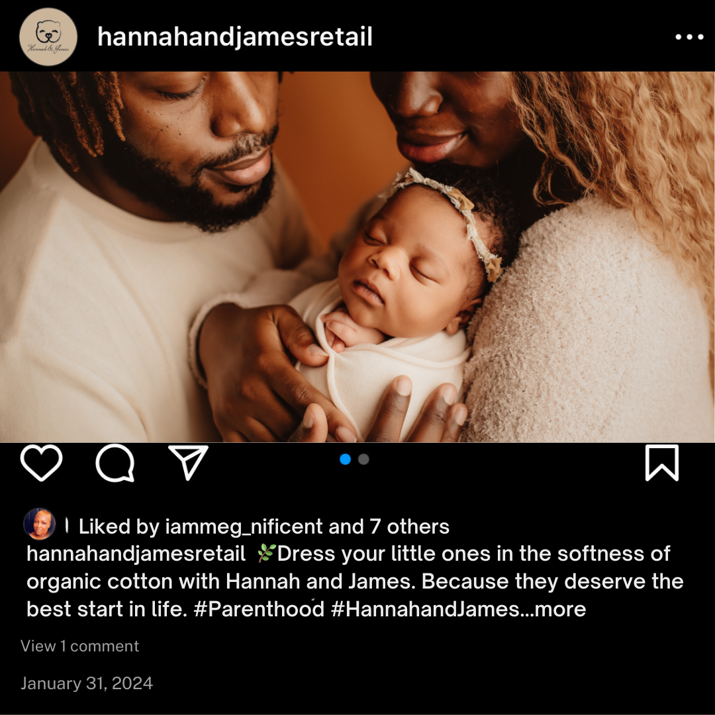Open the #Parenthood hashtag
The height and width of the screenshot is (715, 715).
[x=259, y=609]
